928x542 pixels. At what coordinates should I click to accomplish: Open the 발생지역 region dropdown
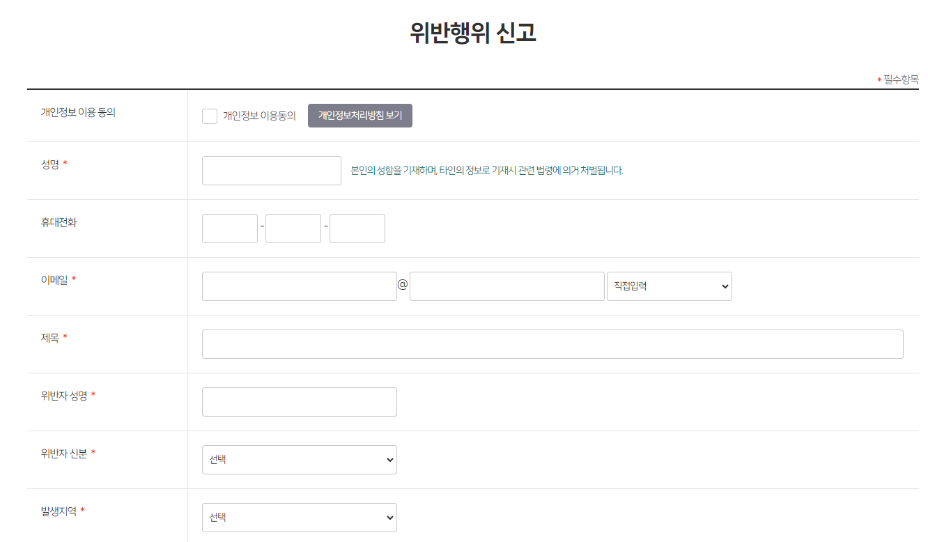(x=299, y=518)
